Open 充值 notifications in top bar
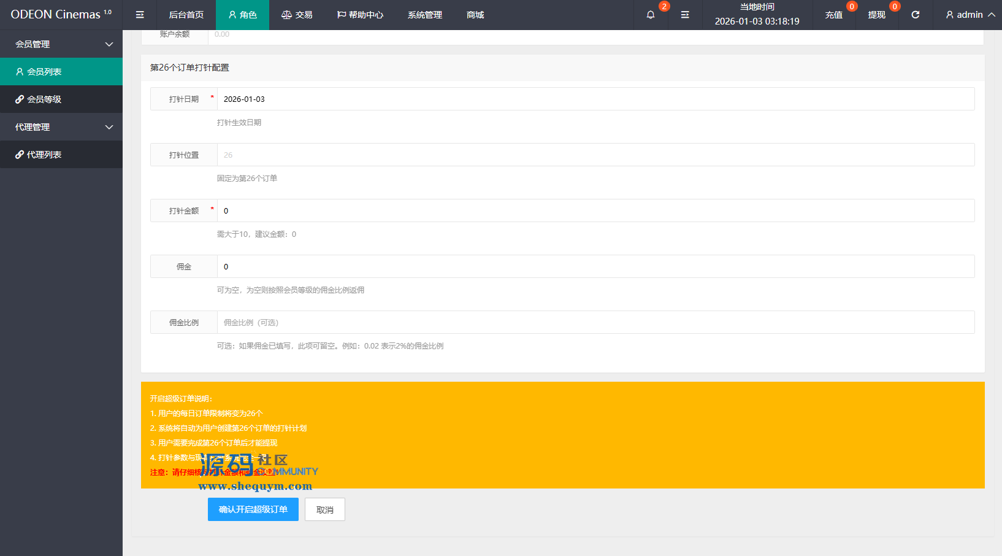 834,15
